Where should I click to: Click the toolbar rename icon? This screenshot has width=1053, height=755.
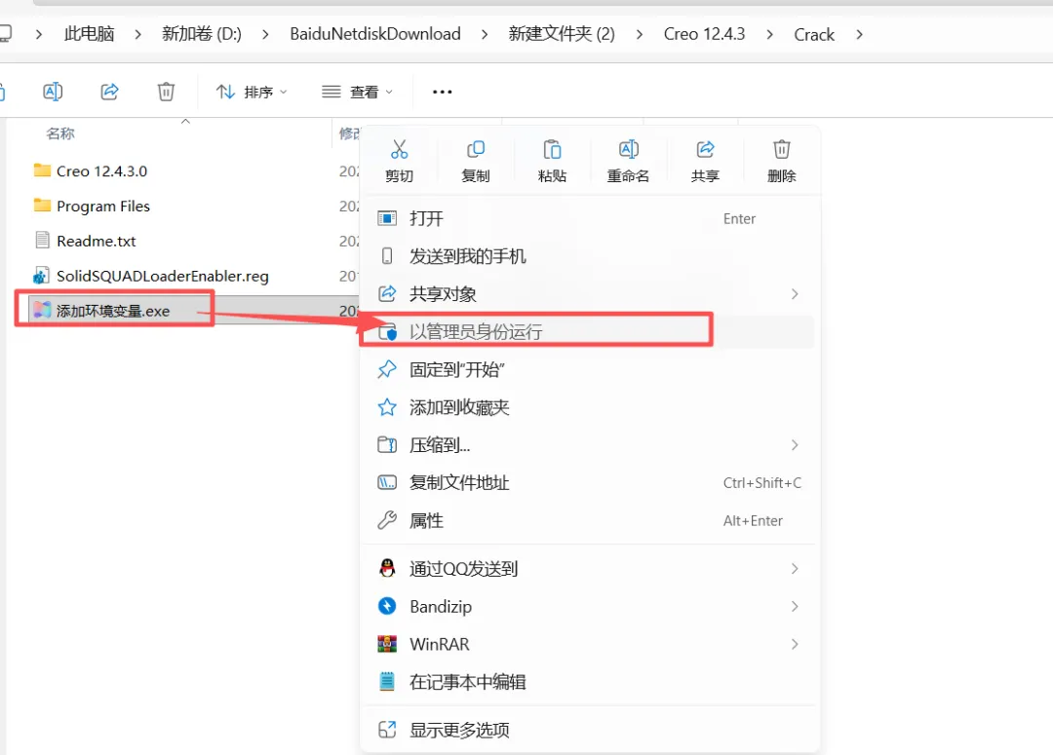coord(53,92)
